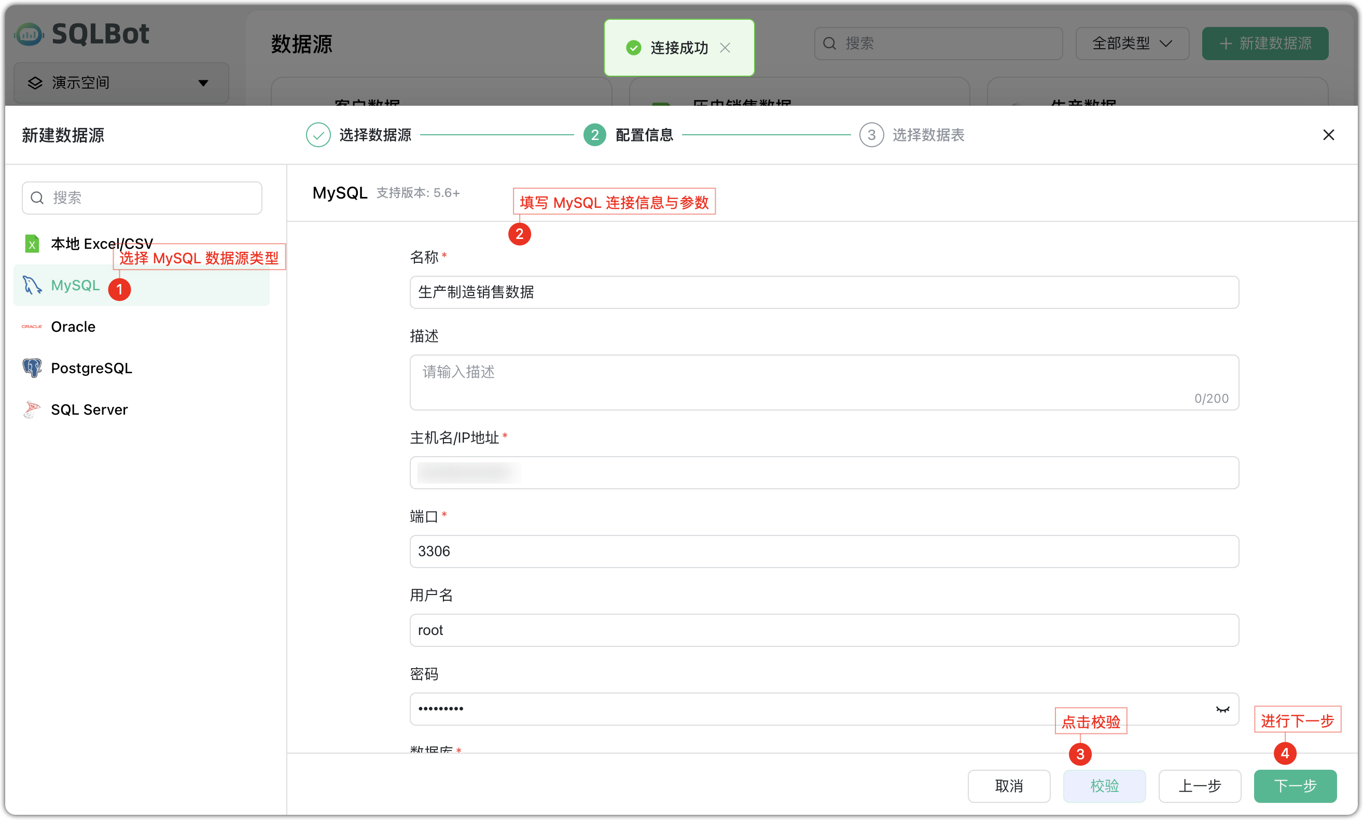Click the workspace icon beside 演示空间
Screen dimensions: 1363x820
click(x=35, y=82)
